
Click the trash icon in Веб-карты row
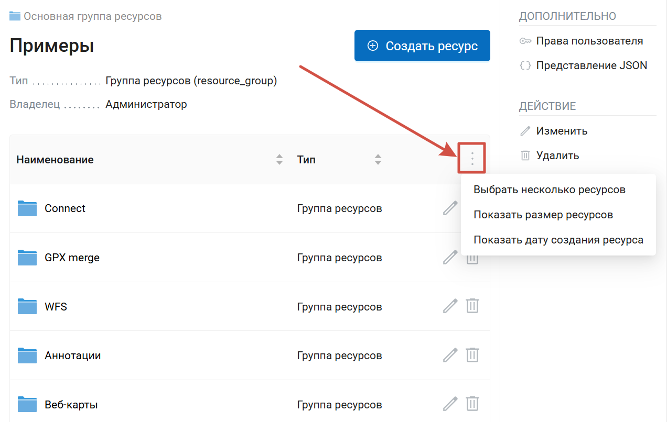pyautogui.click(x=472, y=404)
